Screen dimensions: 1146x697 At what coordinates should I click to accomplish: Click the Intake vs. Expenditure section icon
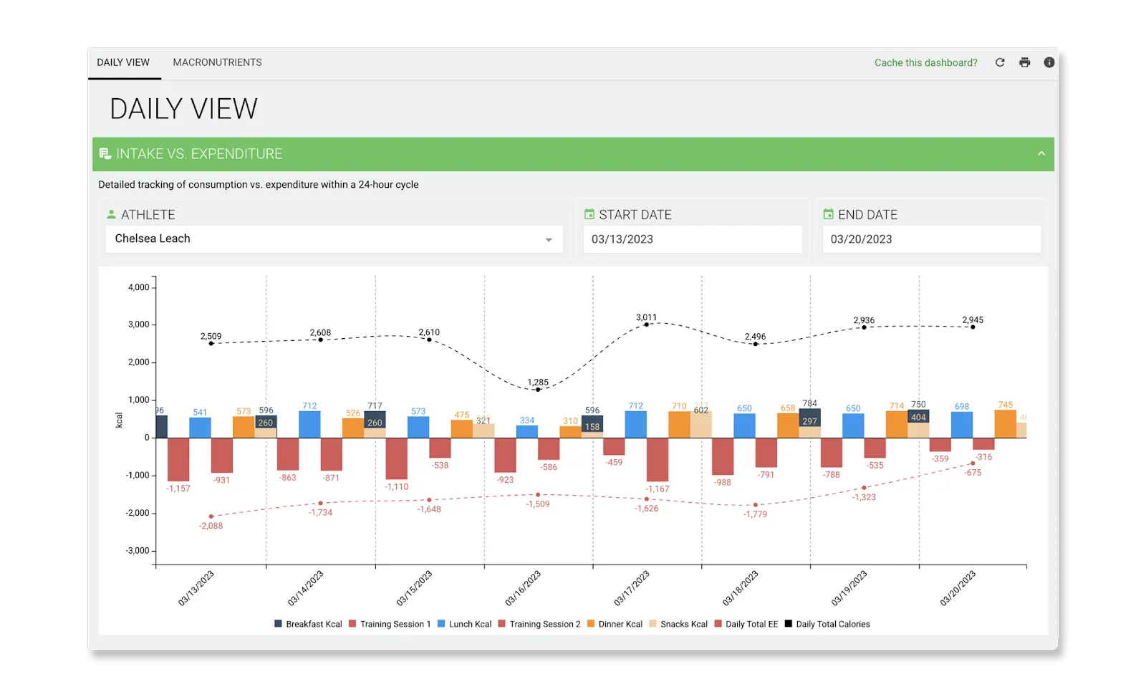click(x=105, y=153)
